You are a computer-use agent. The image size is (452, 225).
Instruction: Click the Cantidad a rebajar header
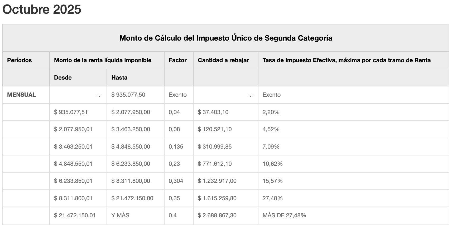click(223, 60)
